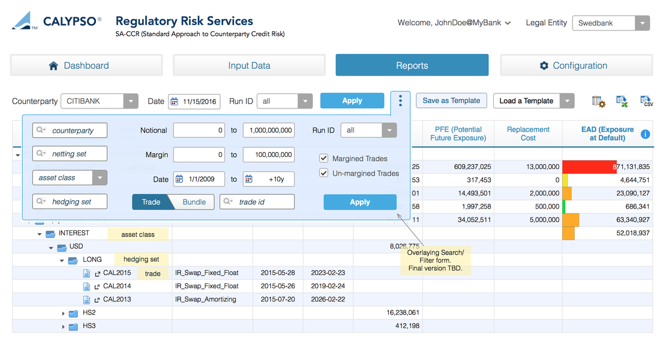This screenshot has width=660, height=341.
Task: Click the table column settings icon
Action: point(598,101)
